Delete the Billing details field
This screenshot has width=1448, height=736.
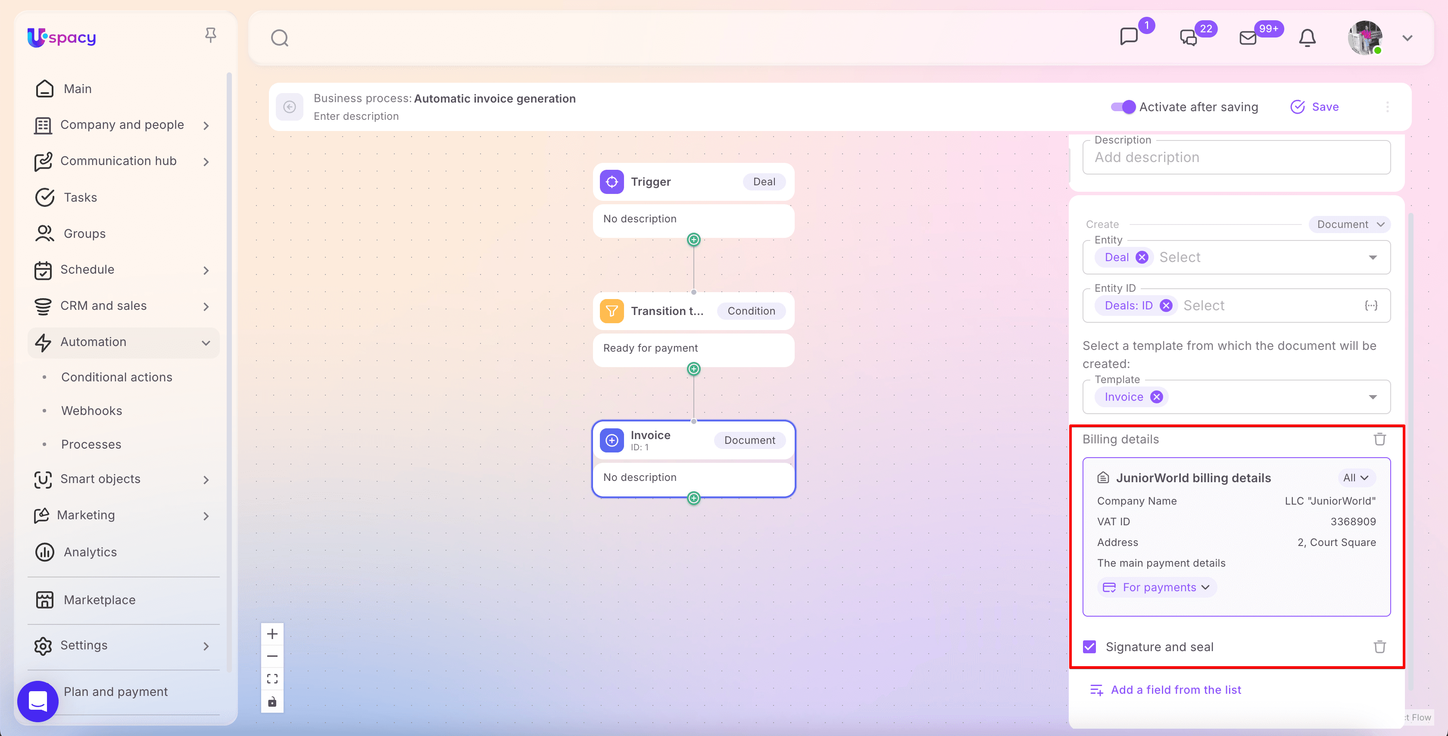pos(1380,439)
